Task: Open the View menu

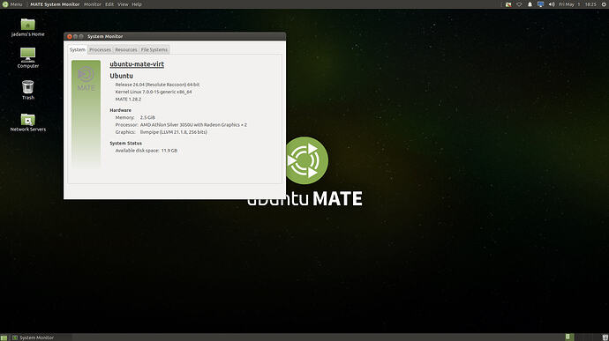Action: tap(123, 4)
